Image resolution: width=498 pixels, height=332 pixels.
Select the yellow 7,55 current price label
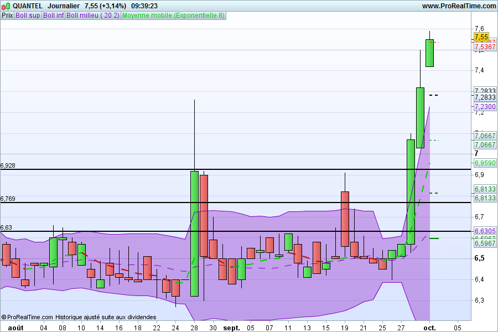click(x=481, y=37)
